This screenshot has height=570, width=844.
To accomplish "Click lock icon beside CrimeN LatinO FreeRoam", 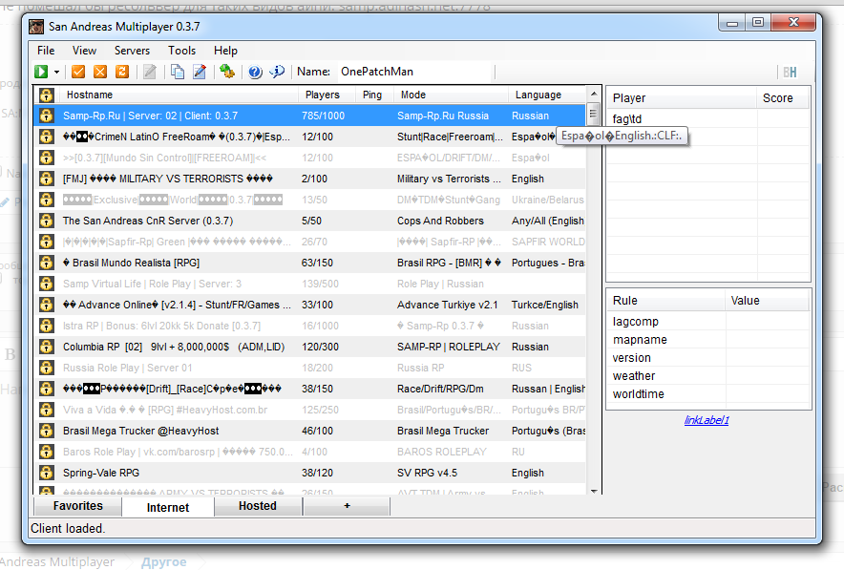I will click(x=46, y=137).
